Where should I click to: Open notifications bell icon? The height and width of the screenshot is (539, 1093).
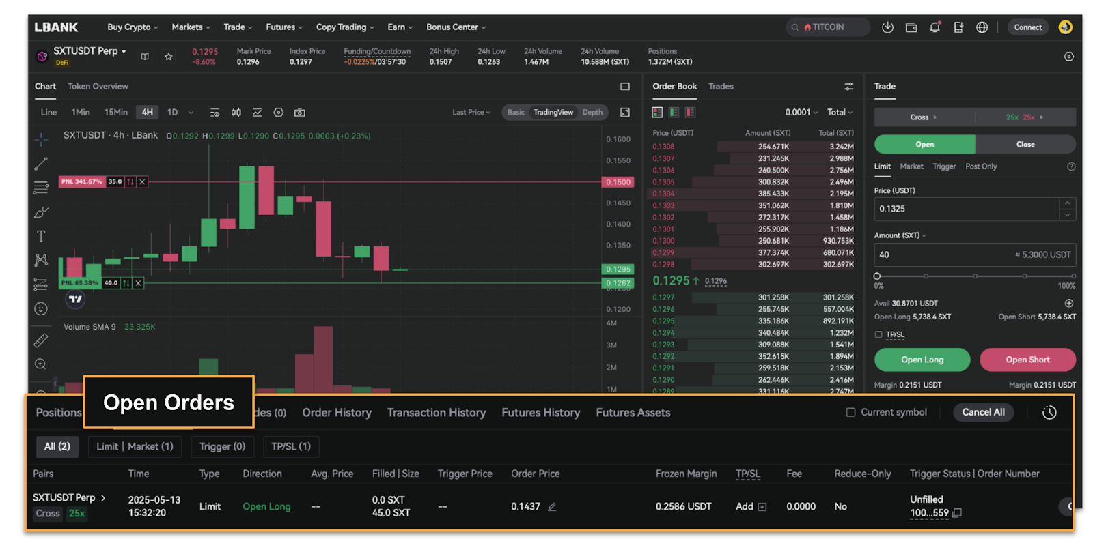[x=935, y=27]
